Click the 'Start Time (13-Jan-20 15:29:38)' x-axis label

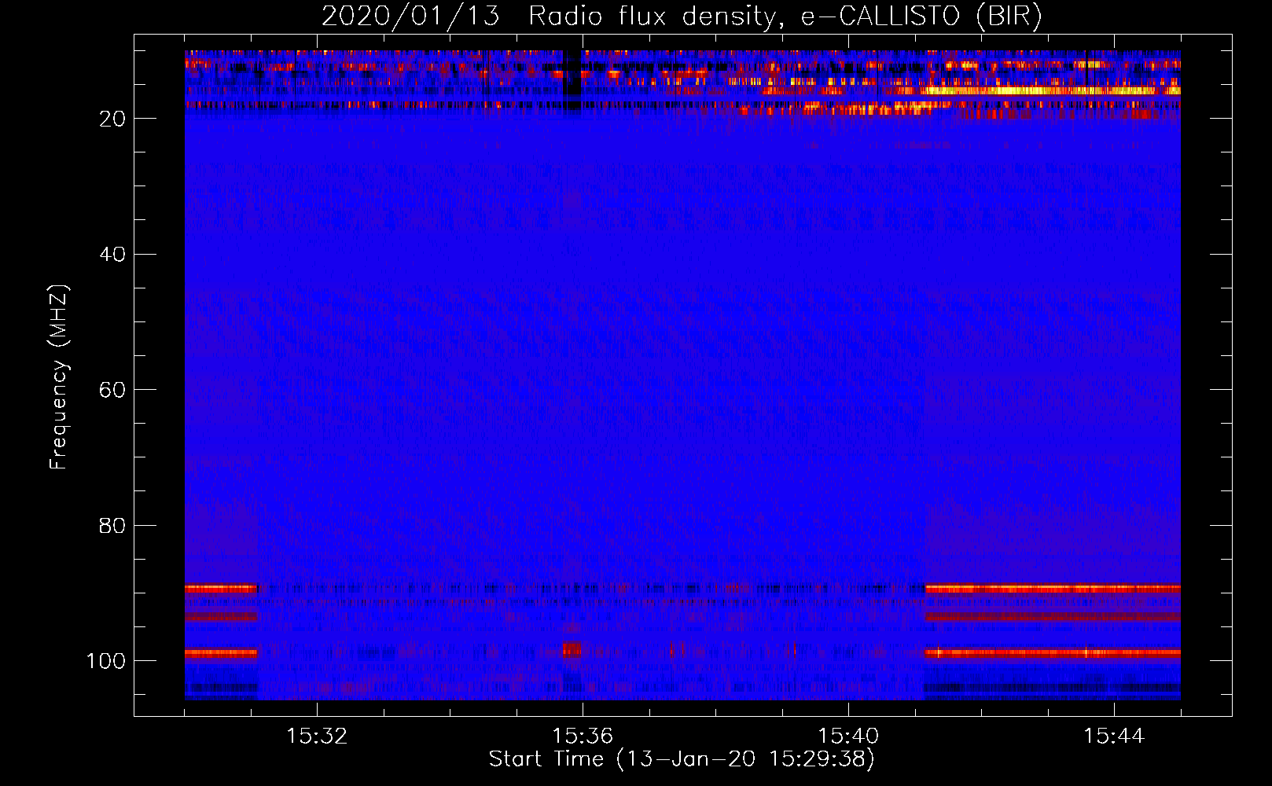[x=682, y=759]
